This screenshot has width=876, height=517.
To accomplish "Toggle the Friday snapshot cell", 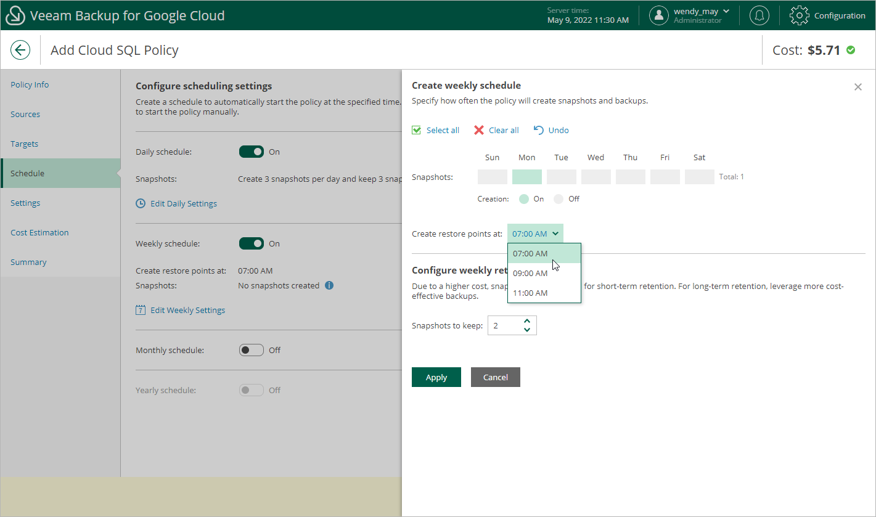I will pos(665,177).
